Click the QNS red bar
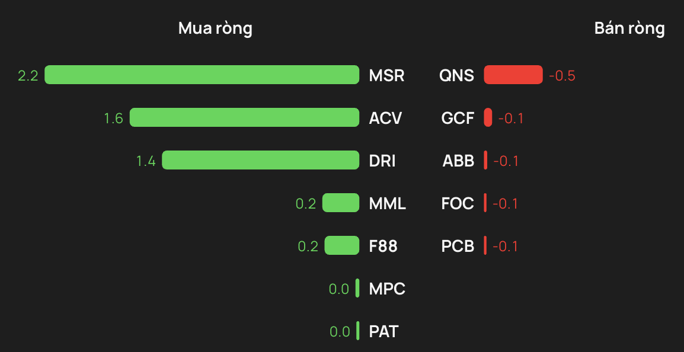Screen dimensions: 684x352 pyautogui.click(x=513, y=75)
